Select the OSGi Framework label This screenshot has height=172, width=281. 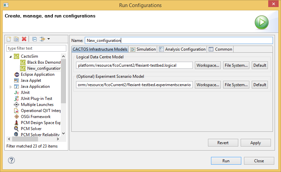coord(36,117)
